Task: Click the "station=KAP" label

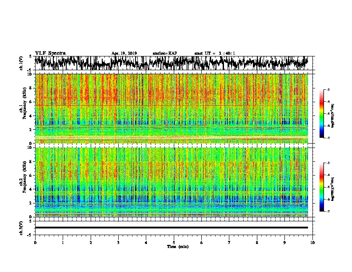Action: click(x=165, y=53)
